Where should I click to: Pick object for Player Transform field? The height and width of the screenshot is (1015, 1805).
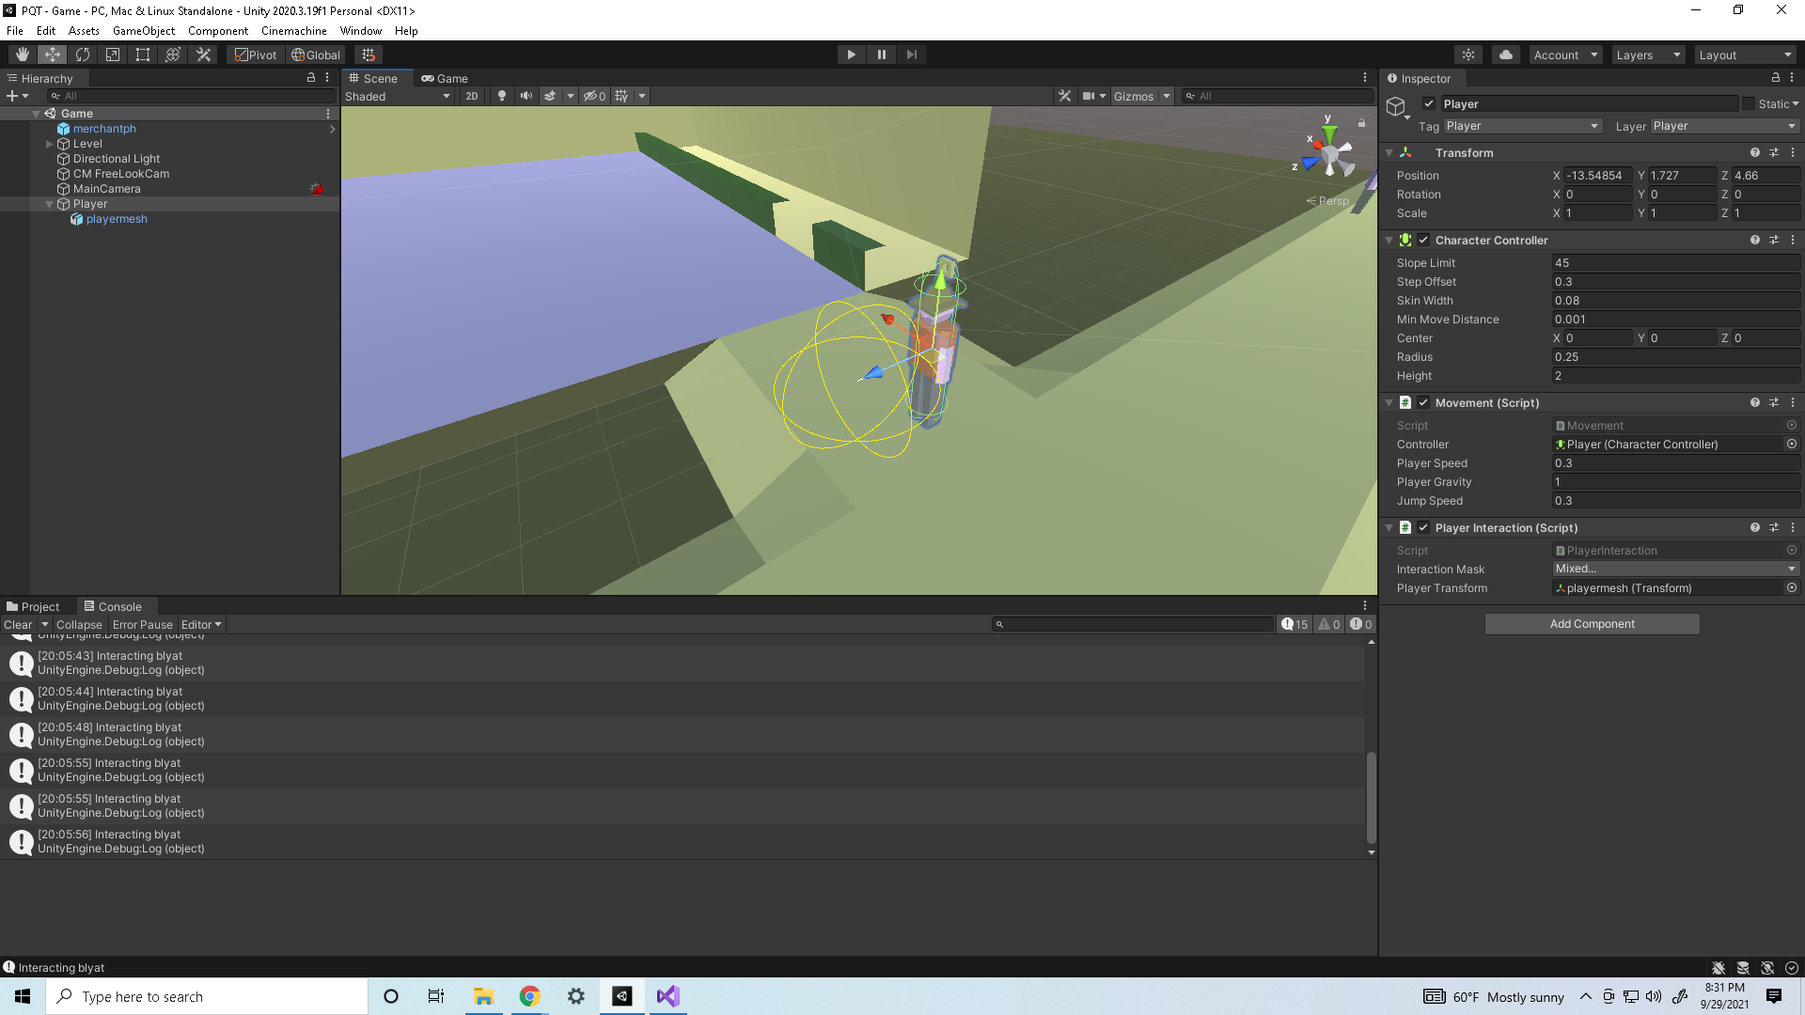1792,588
